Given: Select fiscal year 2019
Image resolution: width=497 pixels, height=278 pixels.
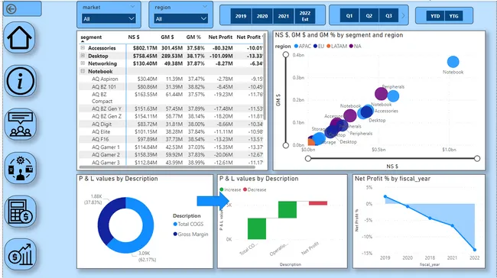Looking at the screenshot, I should tap(241, 16).
